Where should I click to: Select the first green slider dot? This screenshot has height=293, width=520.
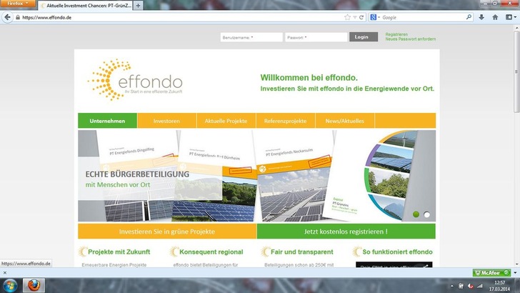click(x=416, y=214)
